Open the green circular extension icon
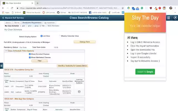This screenshot has height=111, width=178. [142, 8]
